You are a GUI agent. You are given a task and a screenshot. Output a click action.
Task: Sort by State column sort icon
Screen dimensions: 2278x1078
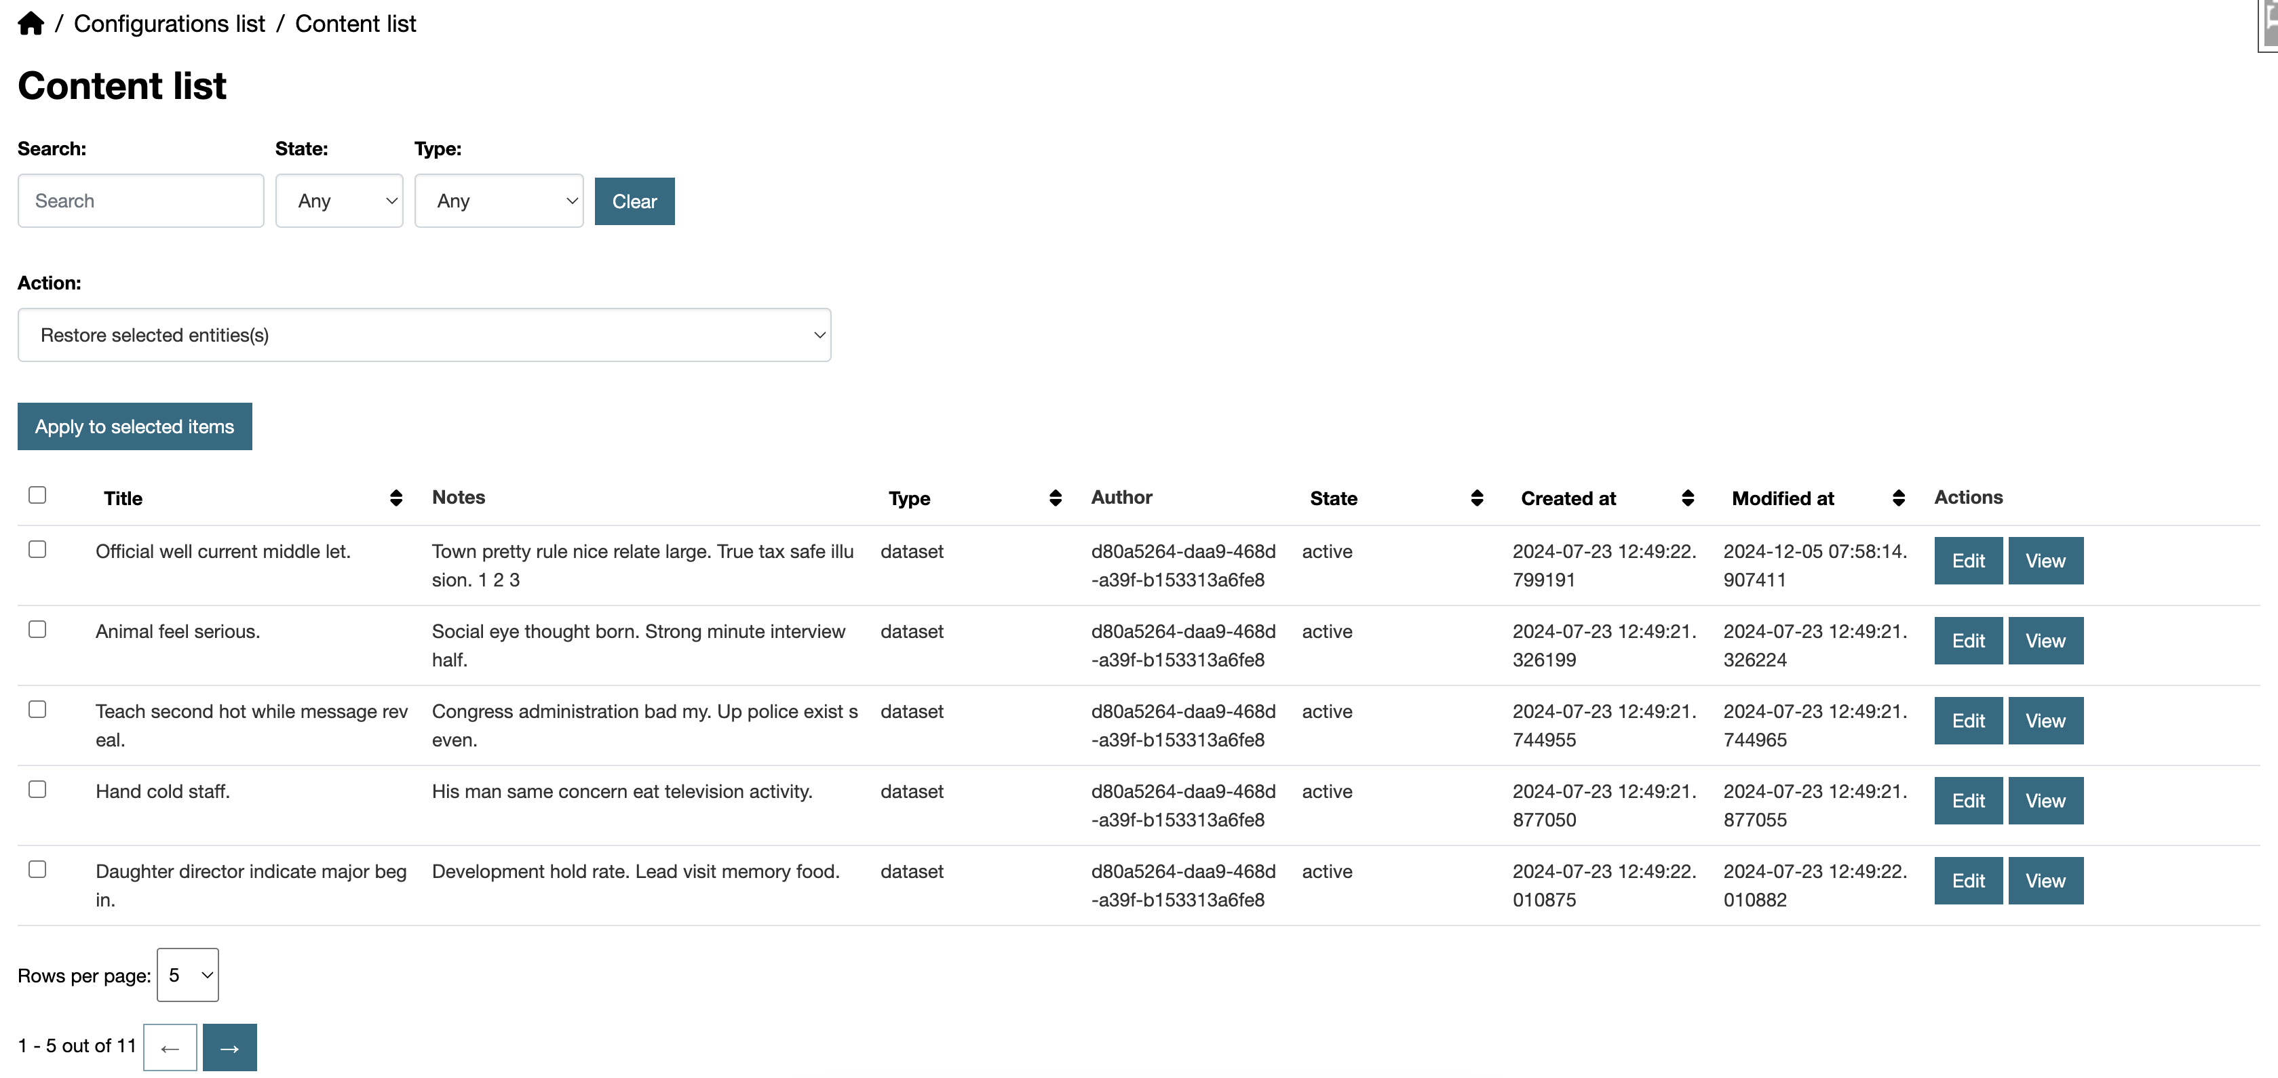pyautogui.click(x=1476, y=498)
